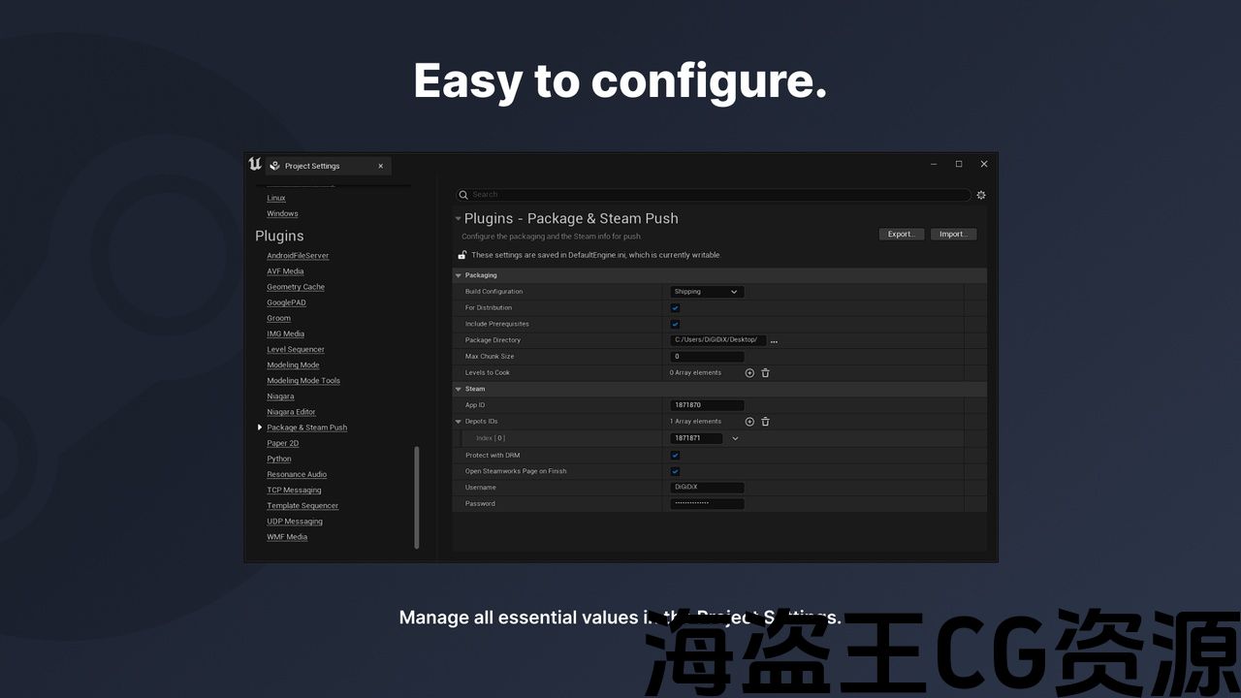Click the unlock padlock icon

(x=462, y=255)
